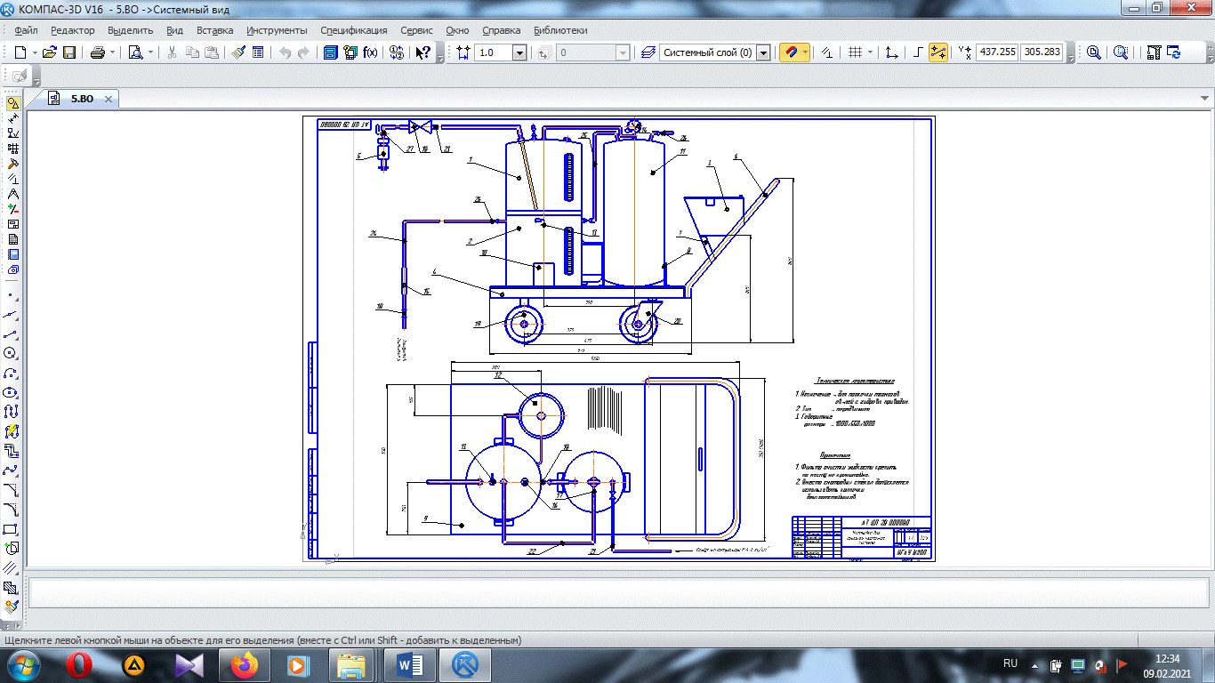Click the Save document icon

pyautogui.click(x=69, y=52)
